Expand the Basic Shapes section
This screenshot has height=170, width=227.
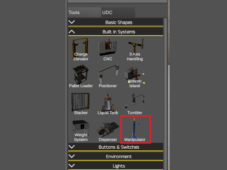[x=116, y=22]
